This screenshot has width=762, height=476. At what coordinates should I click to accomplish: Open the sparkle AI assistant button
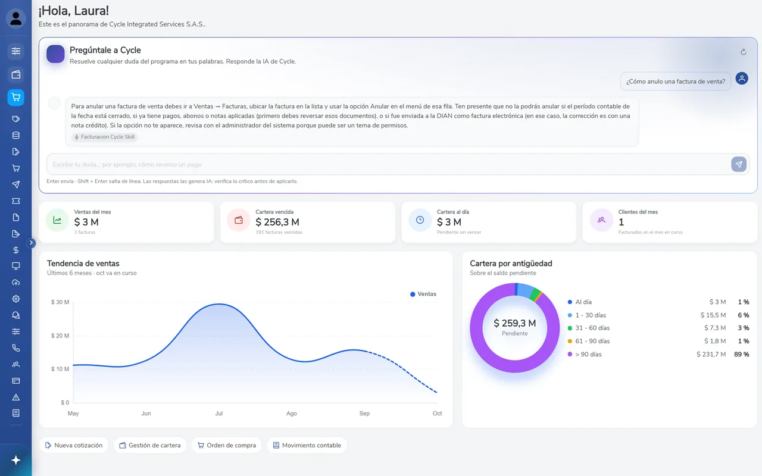coord(16,460)
